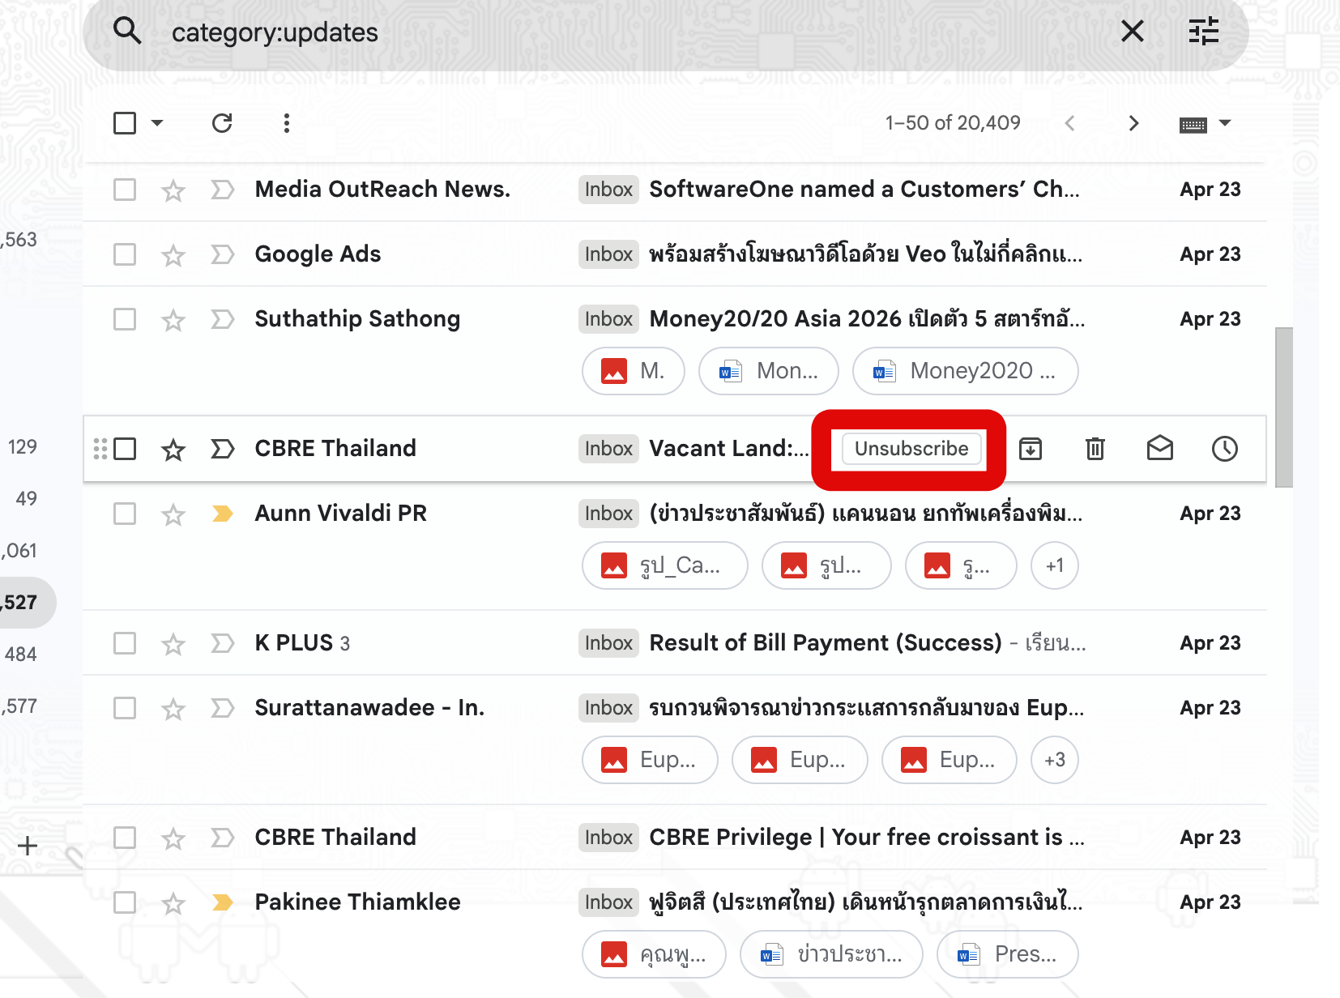Open the input tools keyboard dropdown
The image size is (1340, 998).
click(x=1206, y=123)
